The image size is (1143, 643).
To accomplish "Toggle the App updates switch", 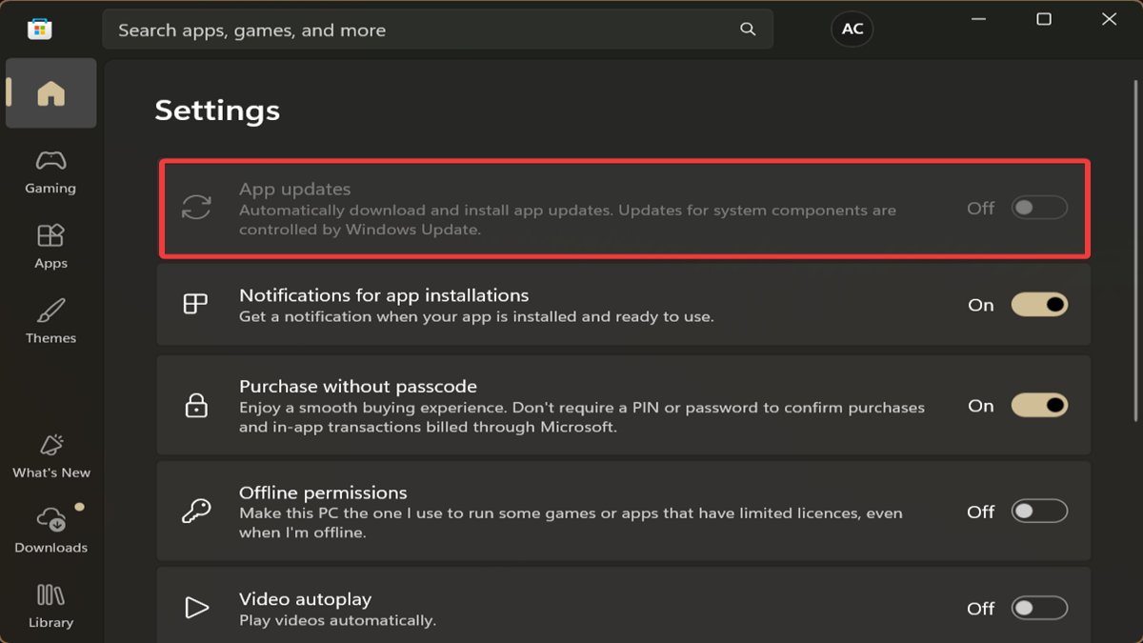I will coord(1039,208).
